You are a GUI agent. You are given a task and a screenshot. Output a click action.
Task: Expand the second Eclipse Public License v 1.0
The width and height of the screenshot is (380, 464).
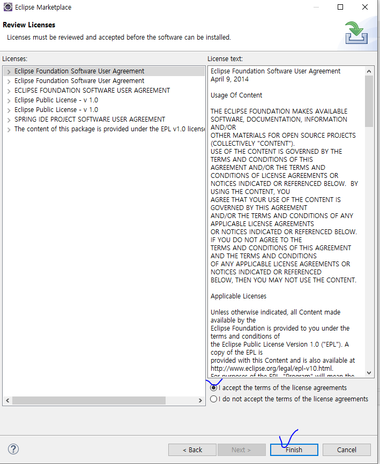tap(9, 110)
